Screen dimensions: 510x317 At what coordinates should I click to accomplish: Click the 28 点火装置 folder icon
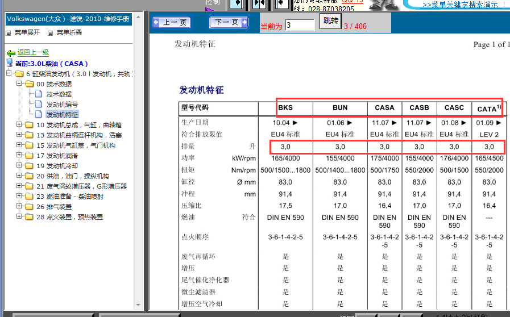pyautogui.click(x=29, y=217)
